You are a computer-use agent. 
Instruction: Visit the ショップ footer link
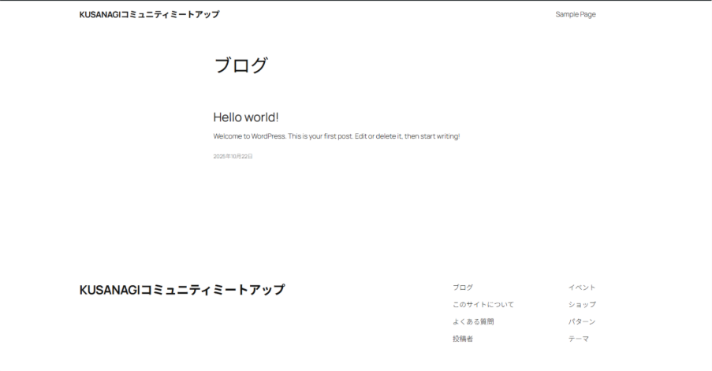tap(582, 305)
